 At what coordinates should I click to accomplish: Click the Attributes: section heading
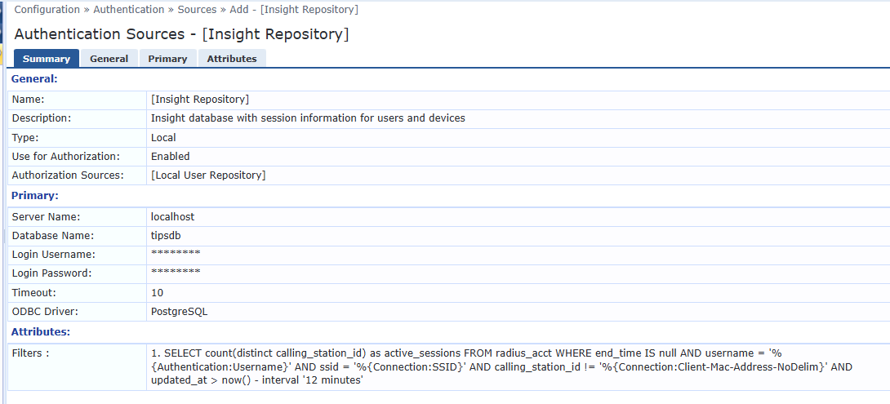click(40, 332)
